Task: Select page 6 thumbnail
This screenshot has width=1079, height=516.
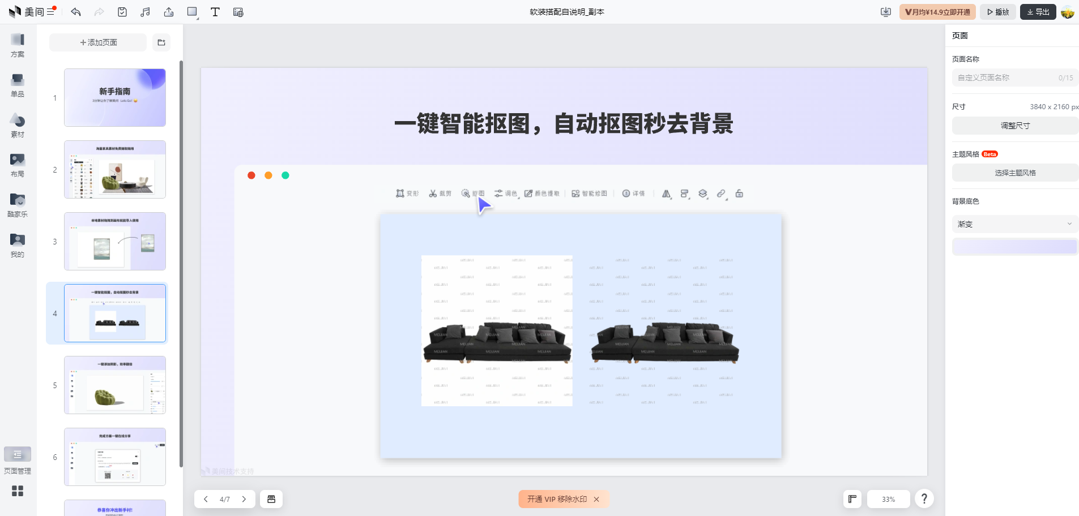Action: point(115,457)
